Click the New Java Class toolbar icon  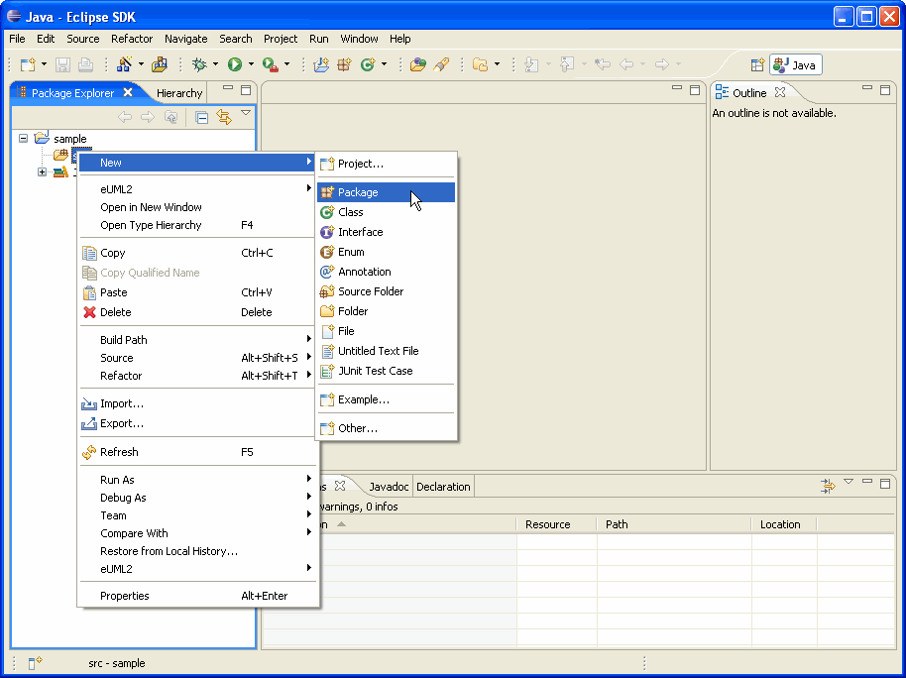coord(368,64)
